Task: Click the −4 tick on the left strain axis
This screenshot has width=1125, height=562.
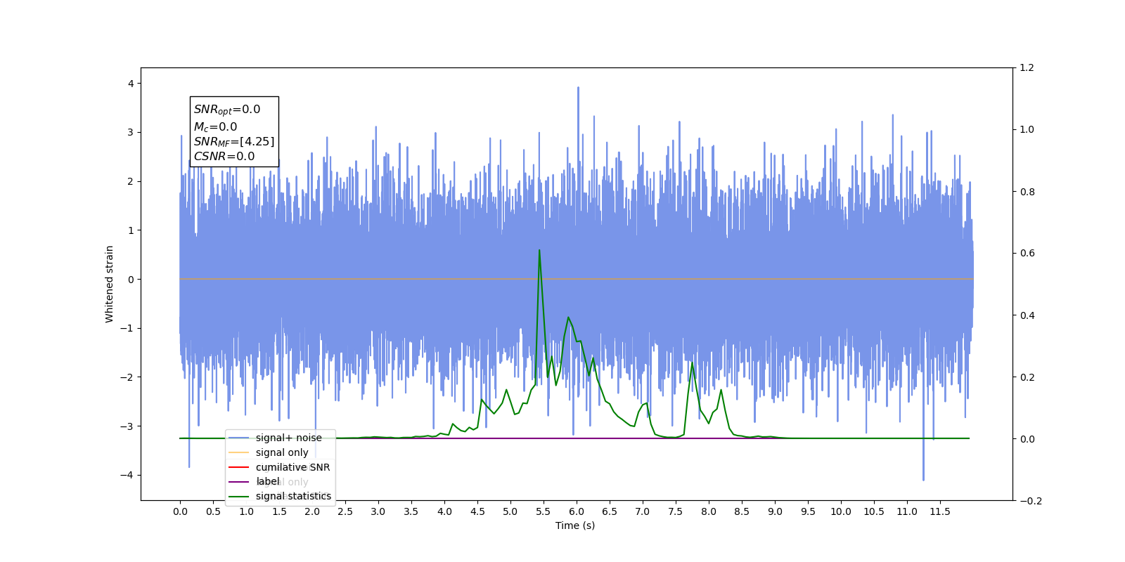Action: pos(127,476)
